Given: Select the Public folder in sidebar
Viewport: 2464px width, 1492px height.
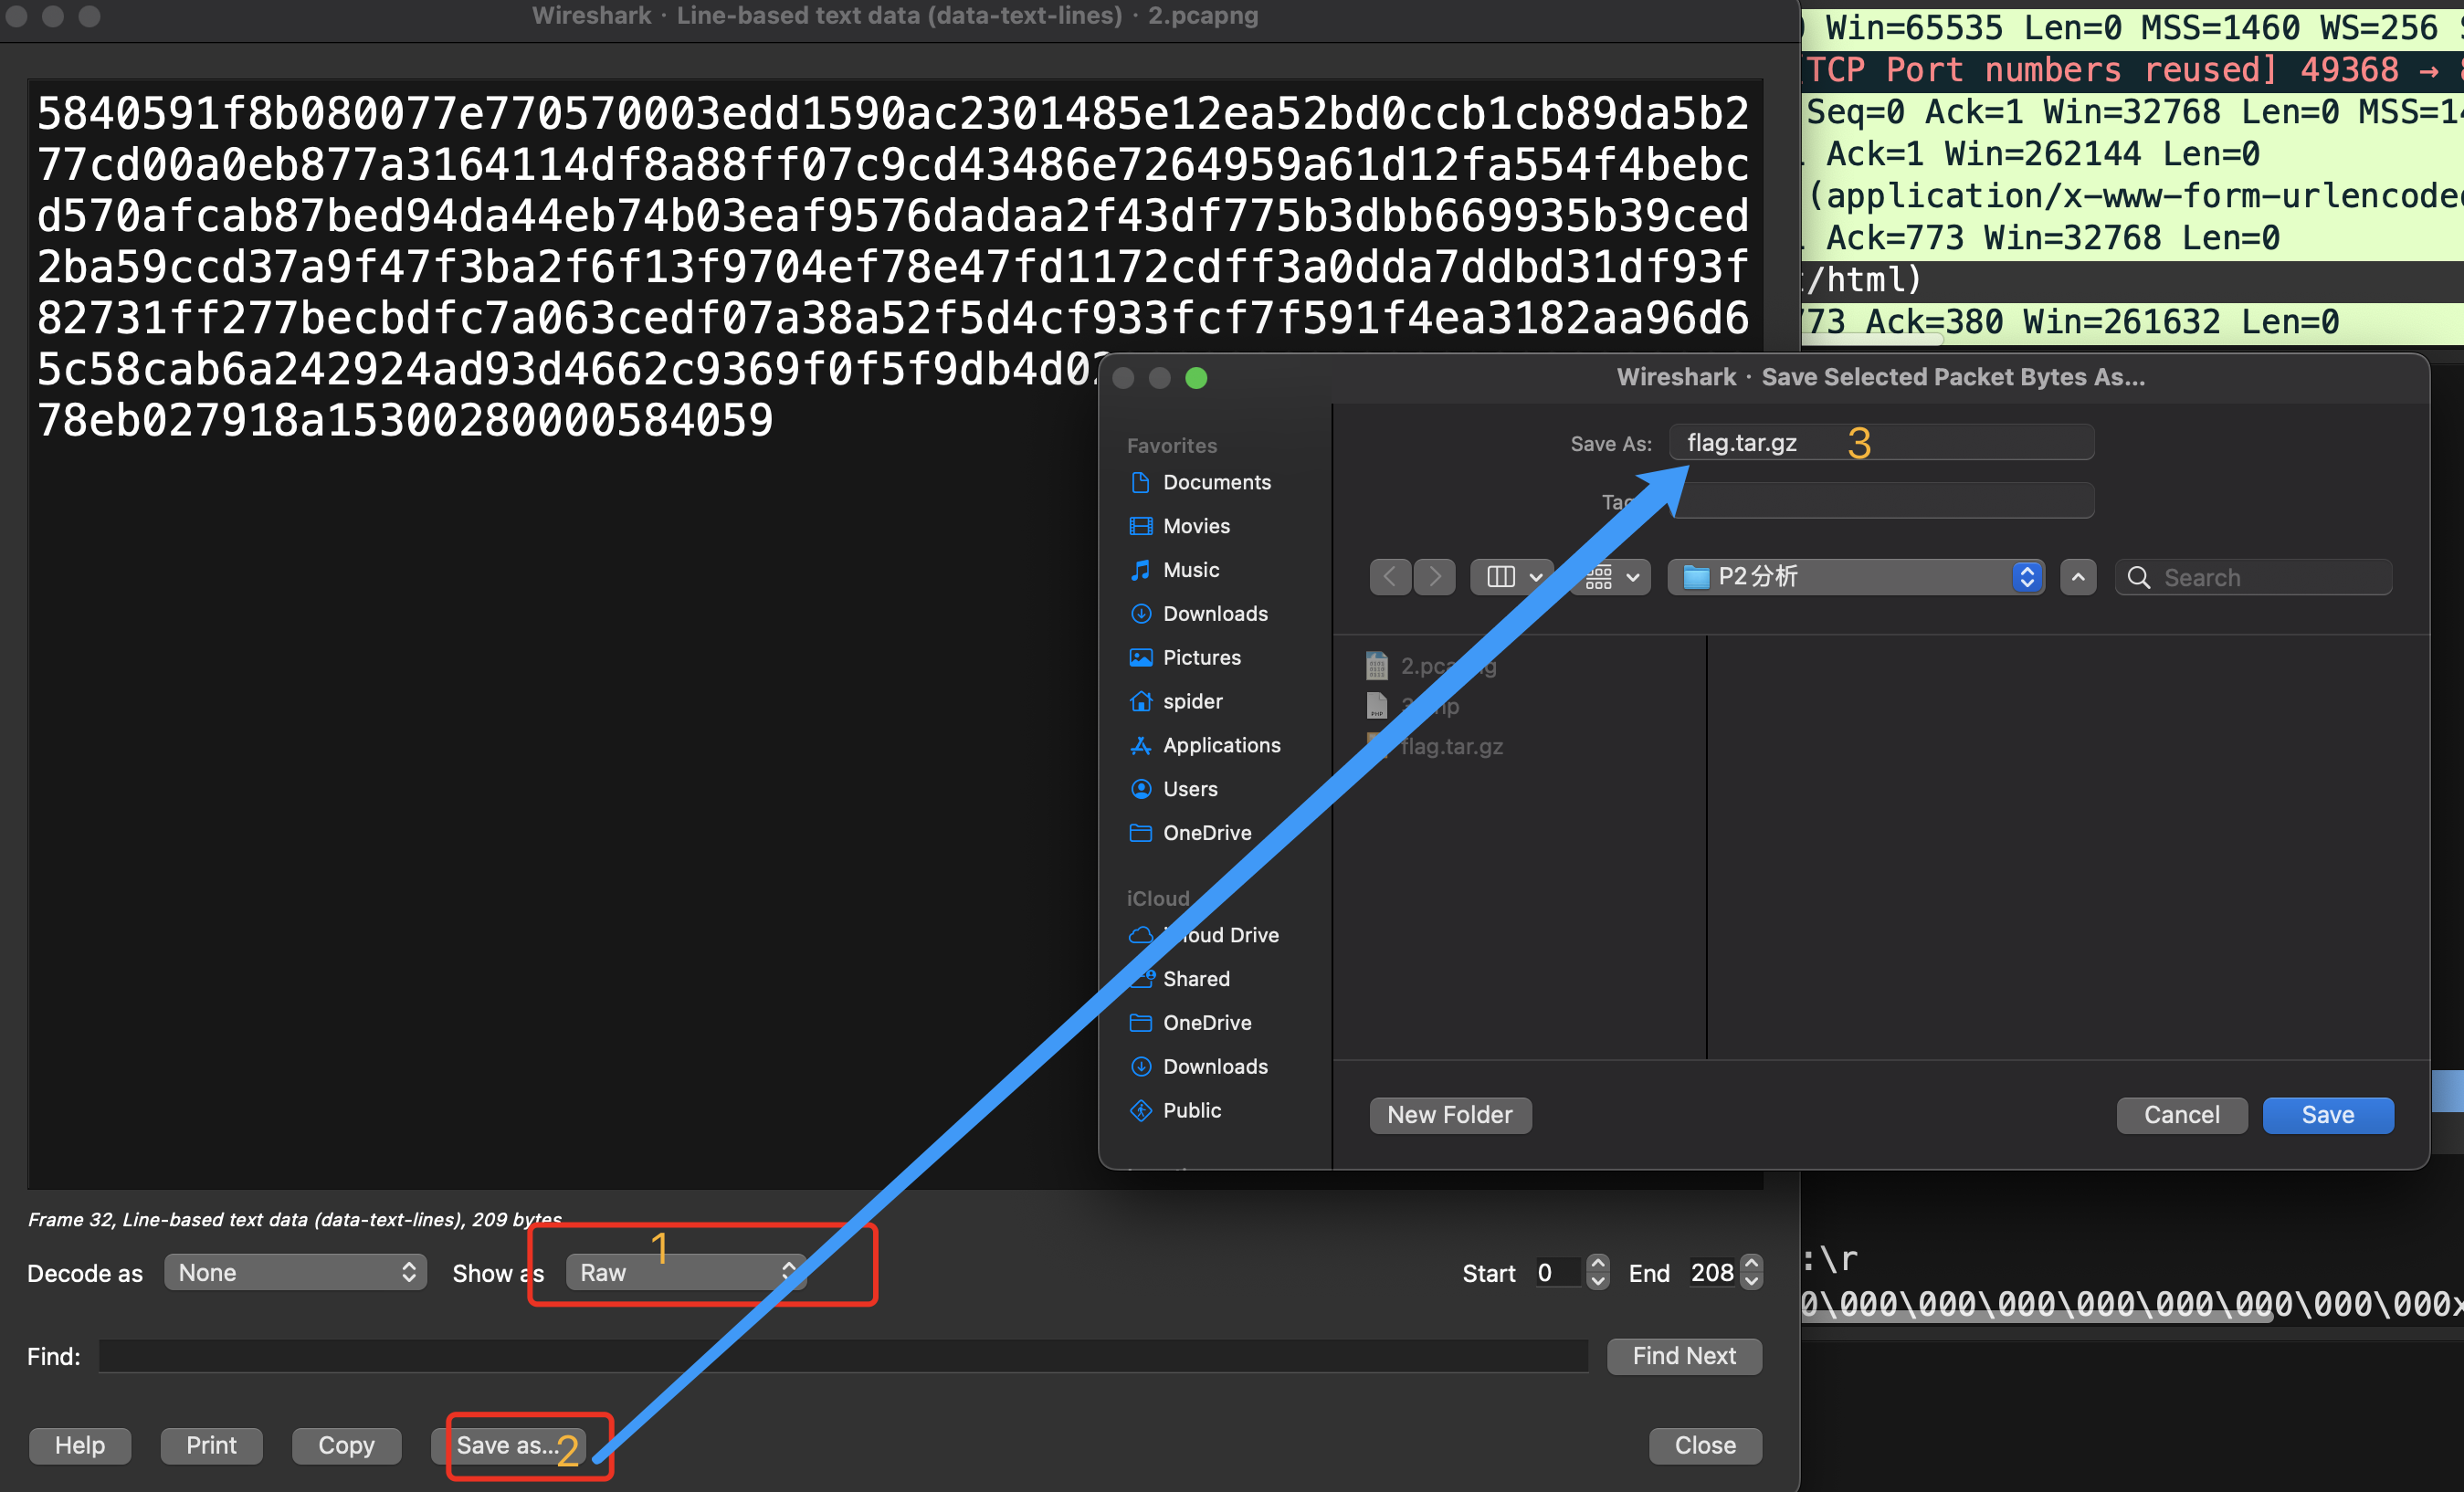Looking at the screenshot, I should [1191, 1110].
